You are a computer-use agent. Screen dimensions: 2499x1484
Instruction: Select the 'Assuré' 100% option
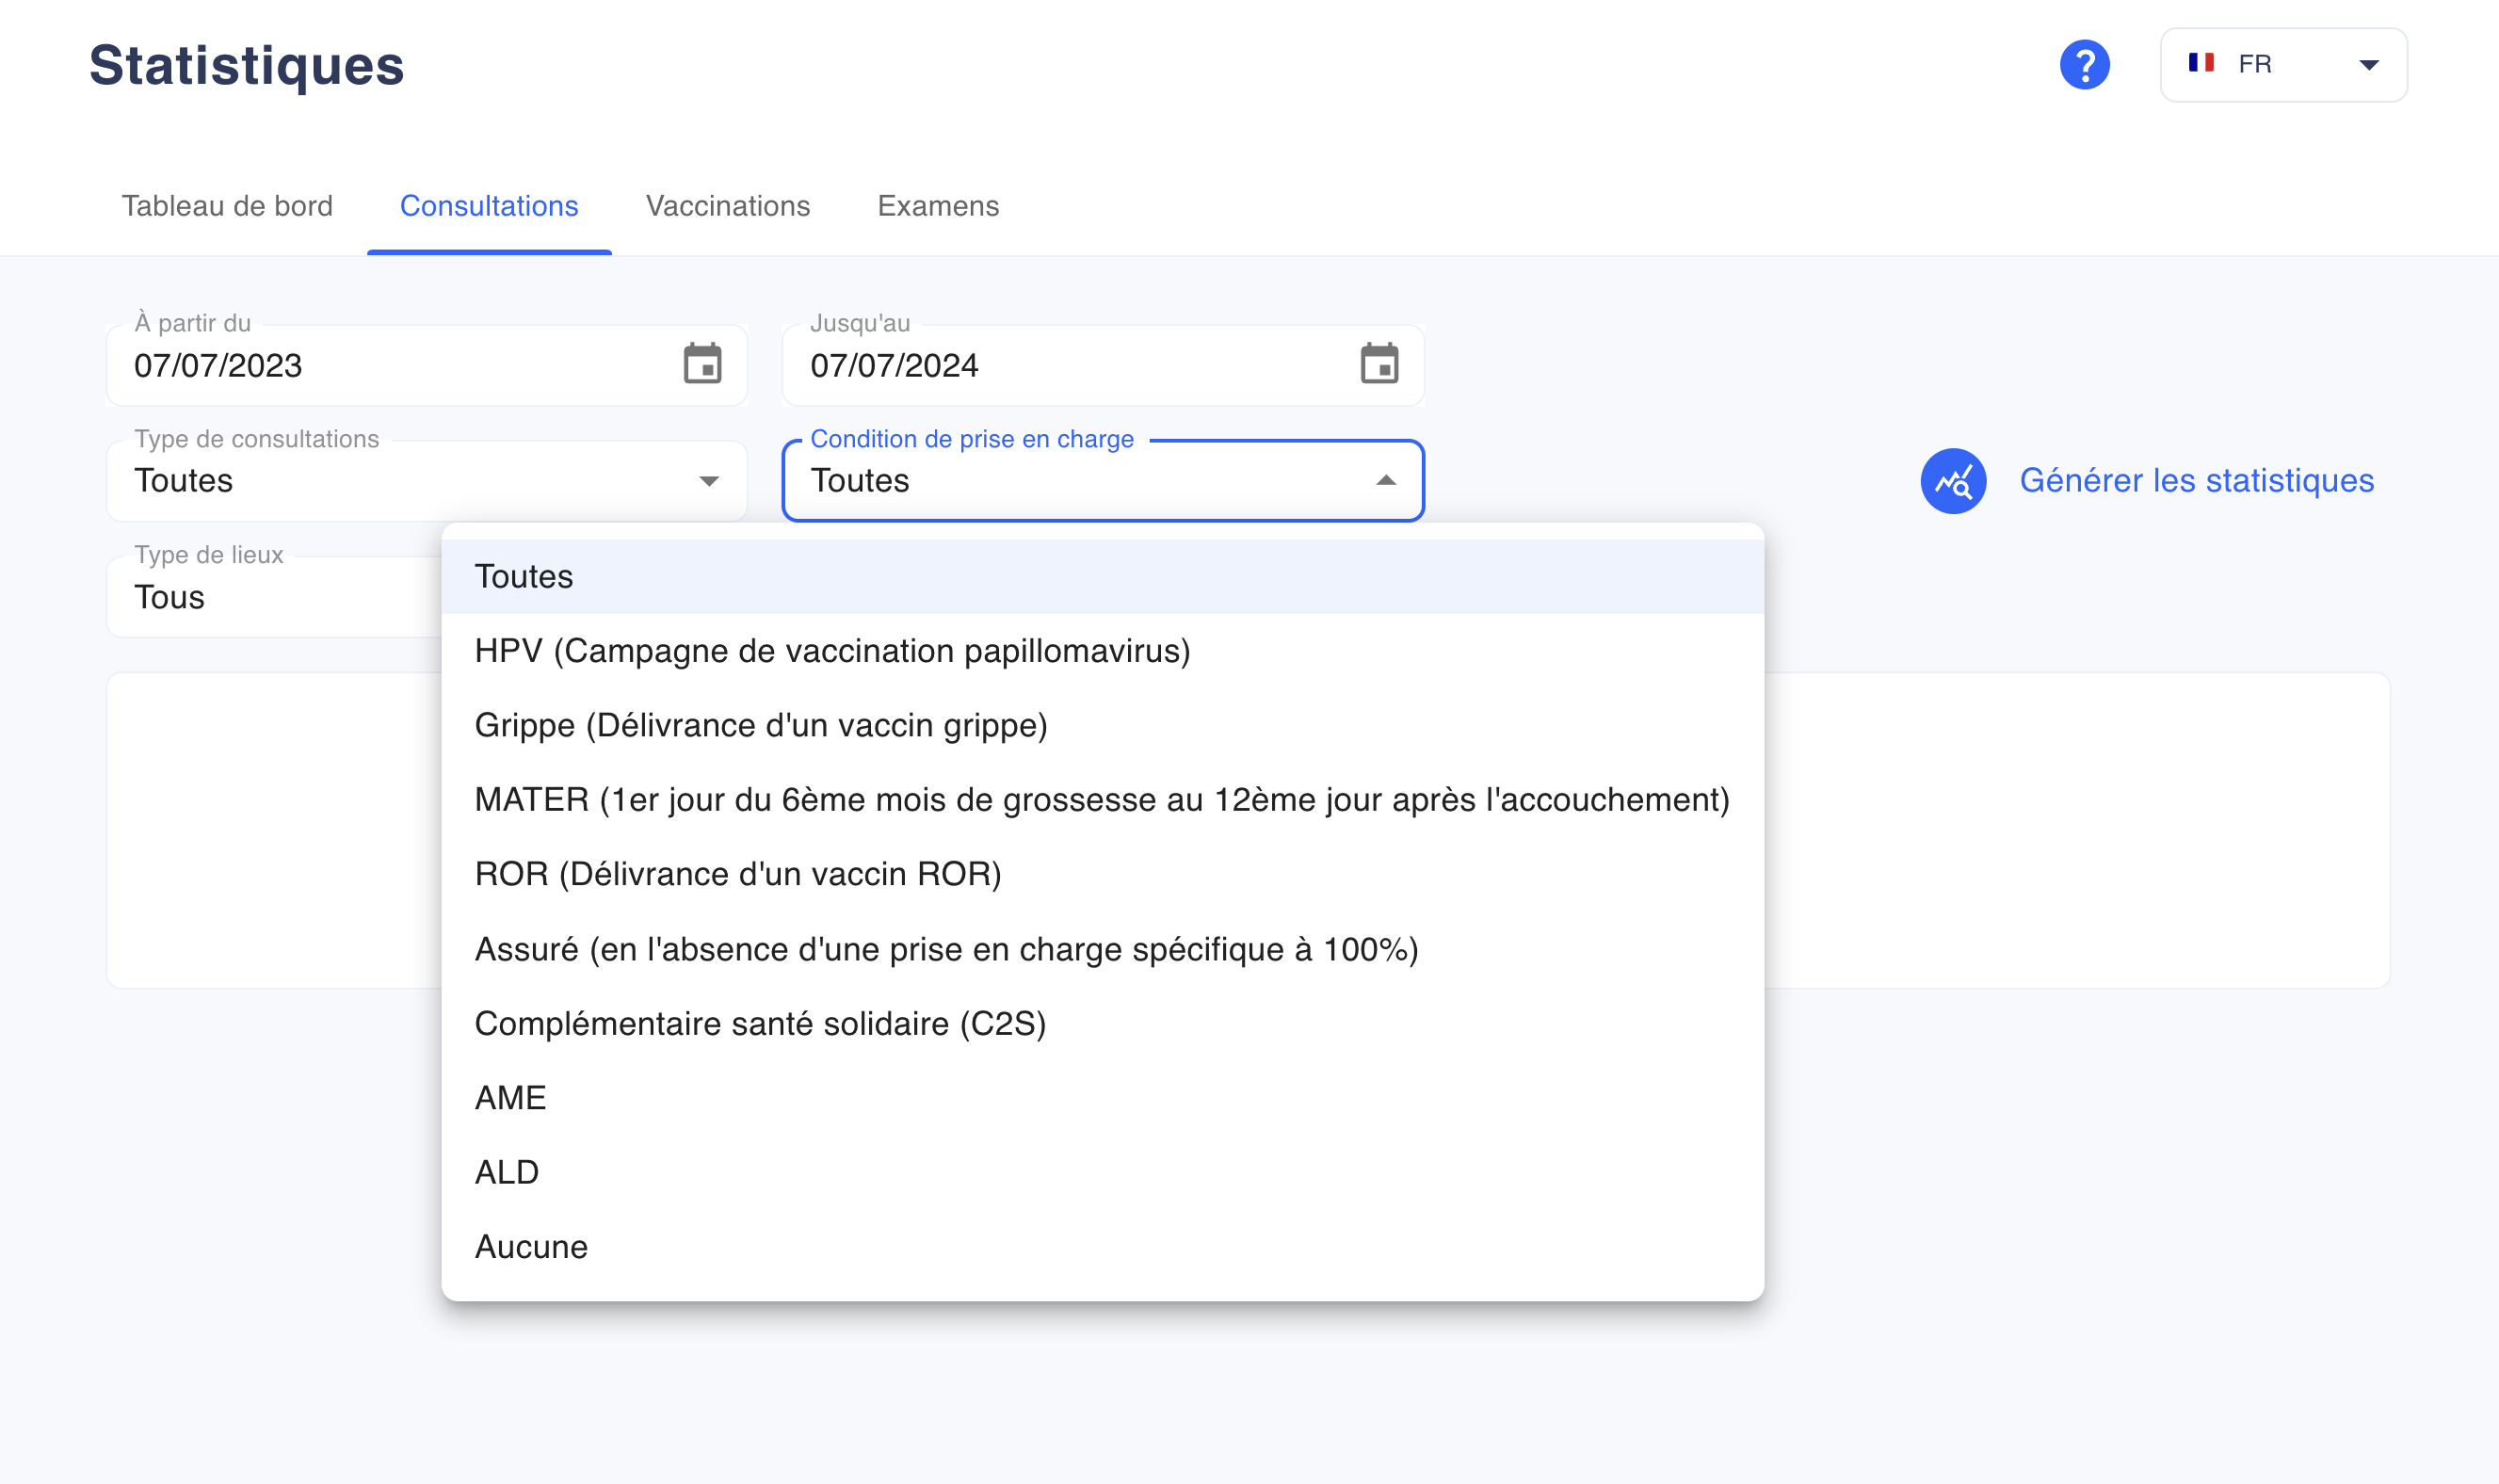coord(1102,949)
